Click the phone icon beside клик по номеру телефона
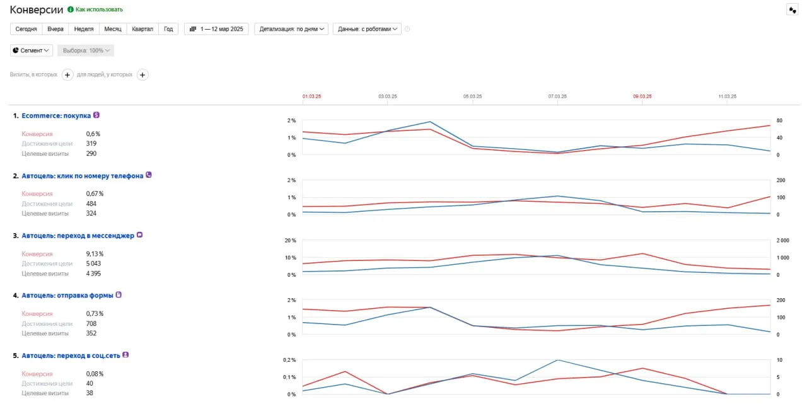The height and width of the screenshot is (411, 807). pos(149,175)
